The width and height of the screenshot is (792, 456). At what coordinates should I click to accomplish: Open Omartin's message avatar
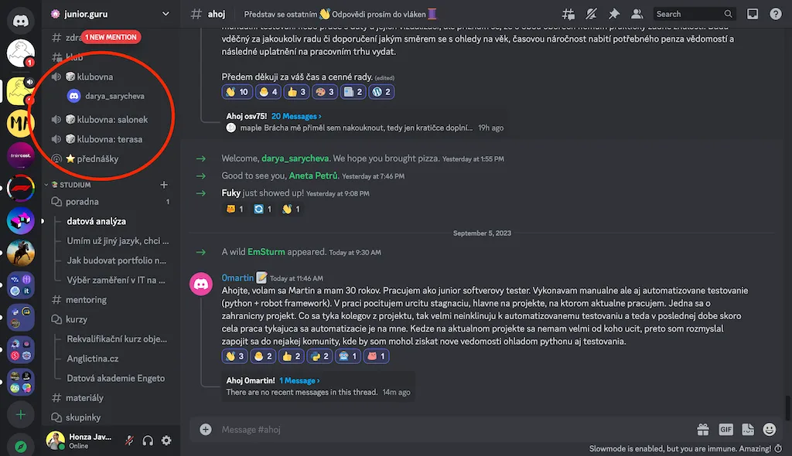201,284
